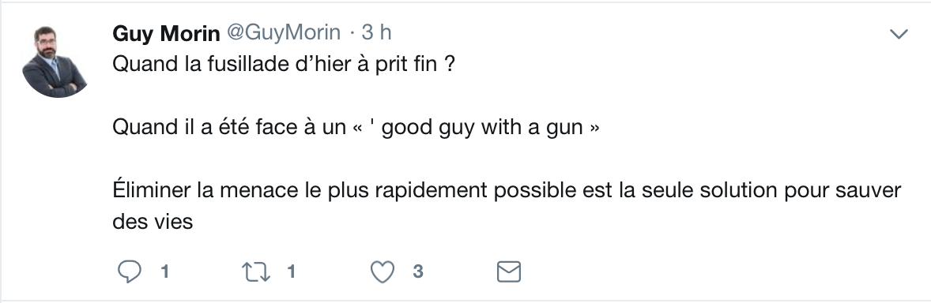Visit the @GuyMorin handle link
The height and width of the screenshot is (303, 931).
[284, 32]
